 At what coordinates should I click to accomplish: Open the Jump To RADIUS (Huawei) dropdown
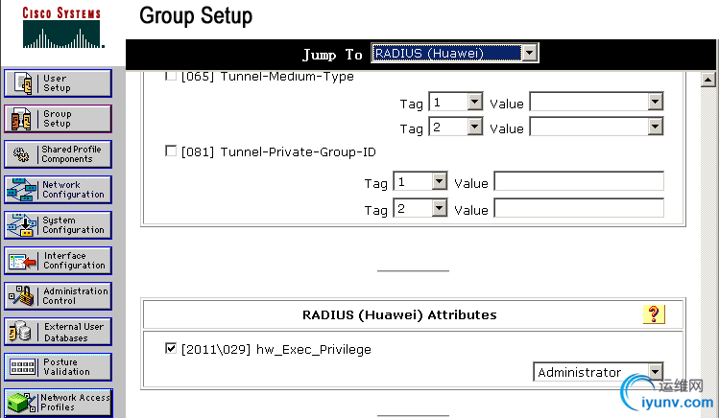click(454, 53)
